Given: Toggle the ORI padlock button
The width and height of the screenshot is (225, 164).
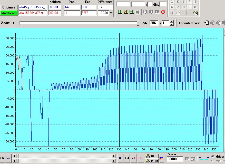Looking at the screenshot, I should tap(151, 156).
